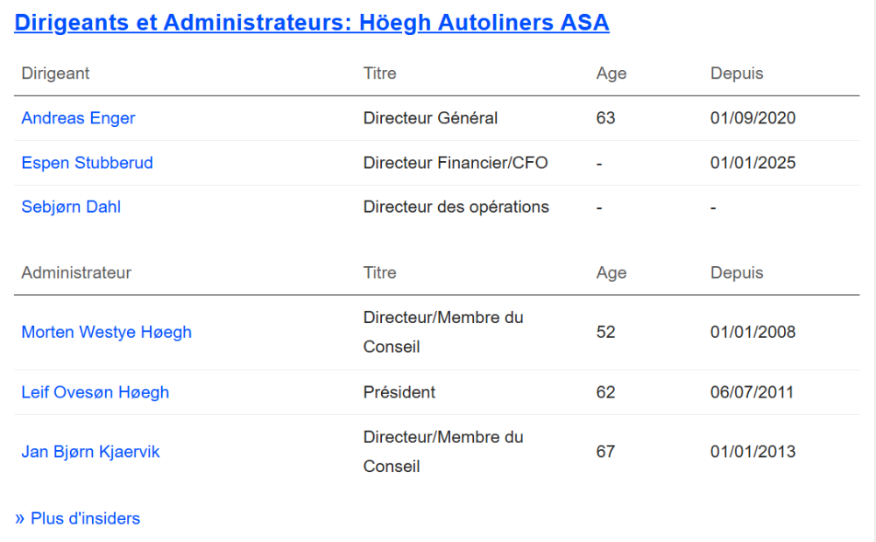
Task: Select the Sebjørn Dahl link
Action: point(71,208)
